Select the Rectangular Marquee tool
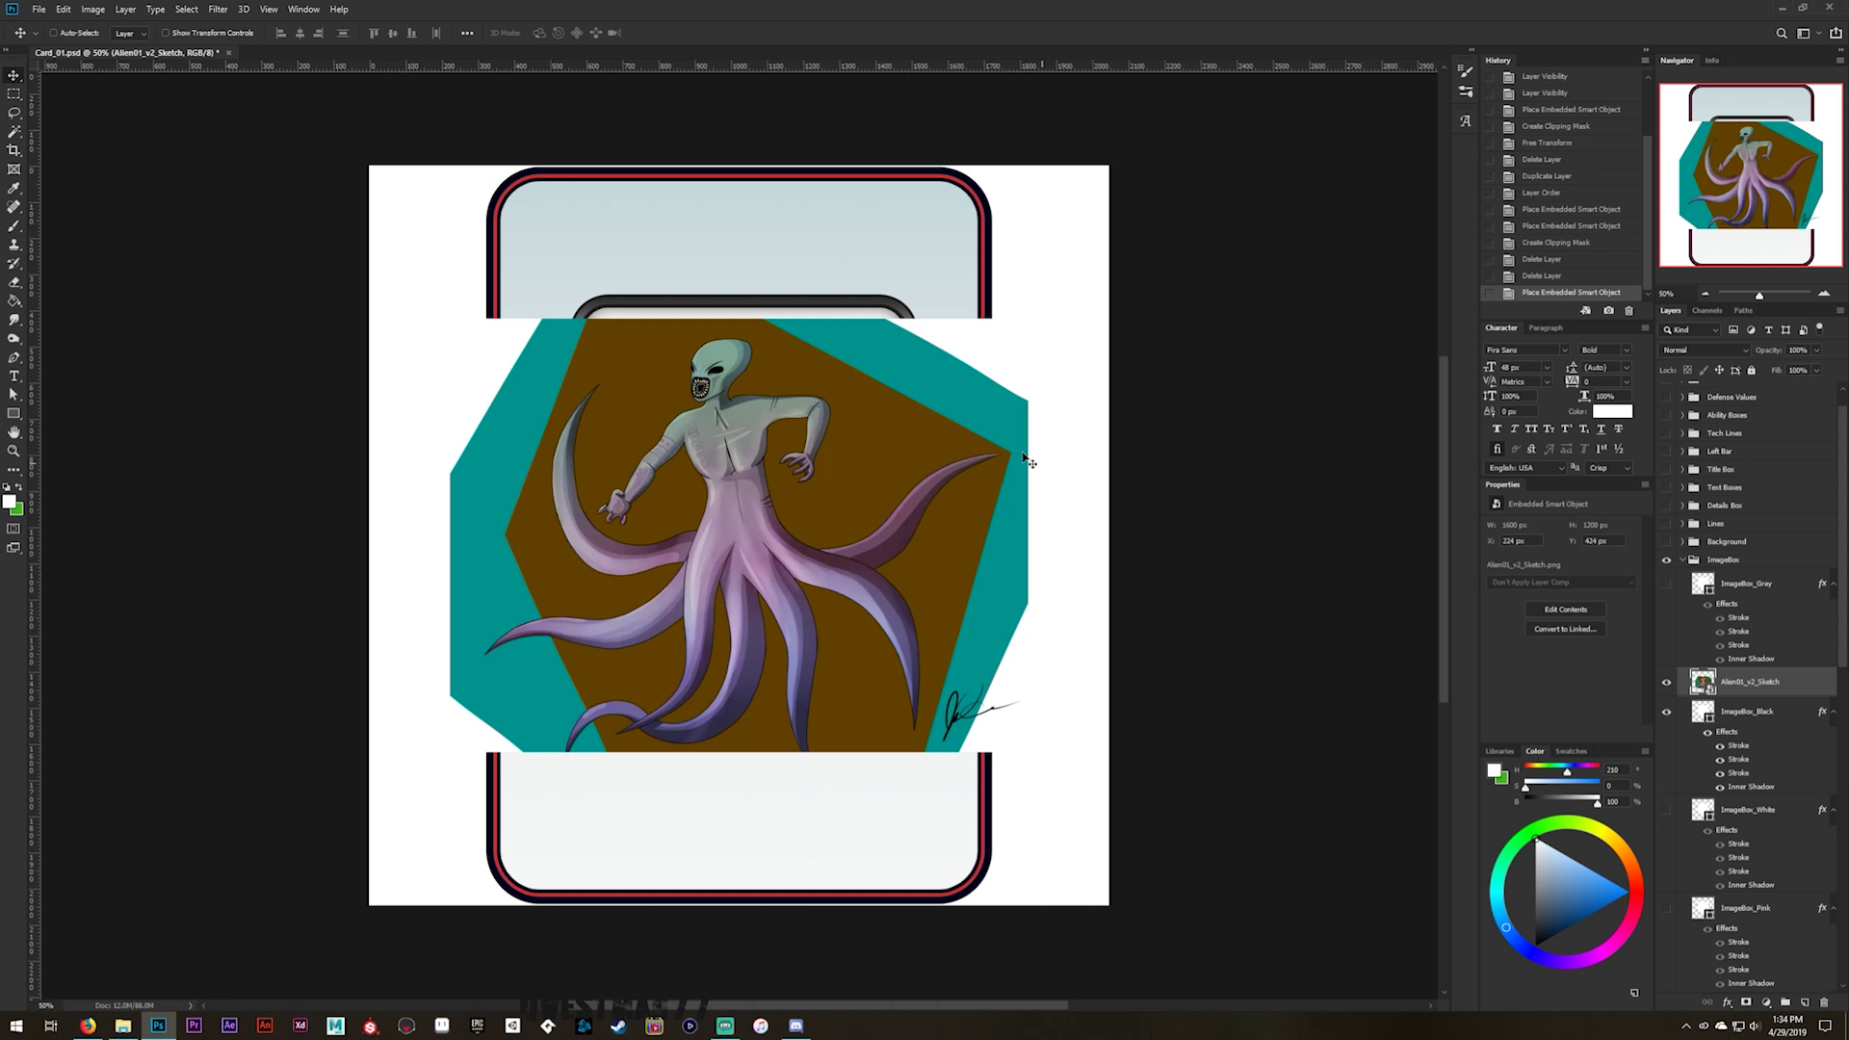The image size is (1849, 1040). [13, 93]
